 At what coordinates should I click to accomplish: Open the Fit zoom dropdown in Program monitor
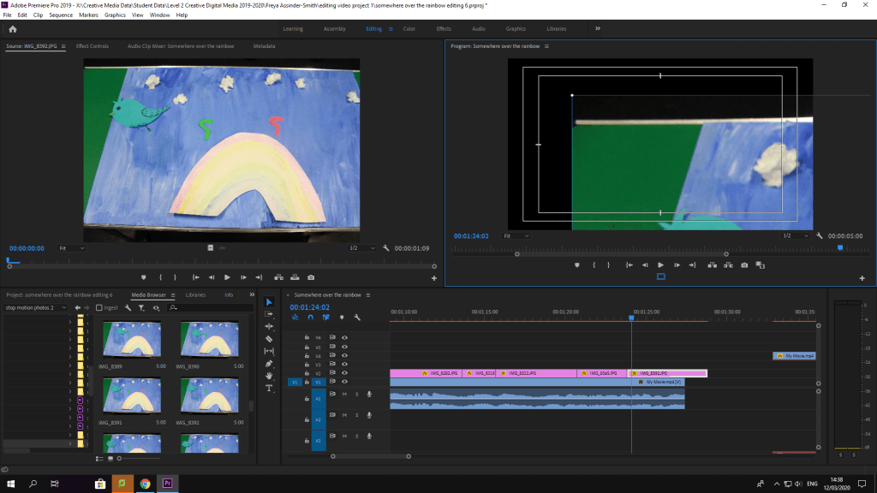[515, 235]
